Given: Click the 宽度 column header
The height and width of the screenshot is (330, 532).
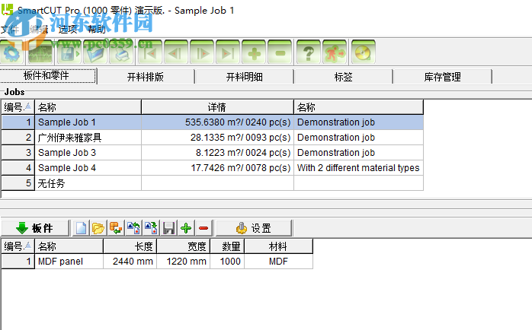Looking at the screenshot, I should coord(183,246).
